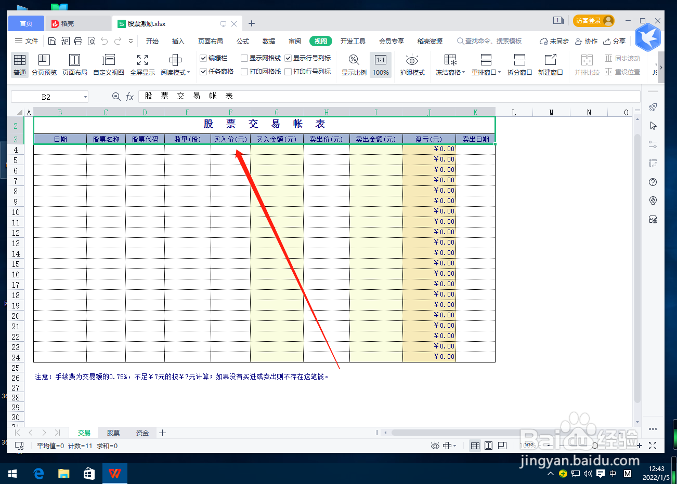Open the 股票 sheet tab
The image size is (677, 484).
(113, 432)
